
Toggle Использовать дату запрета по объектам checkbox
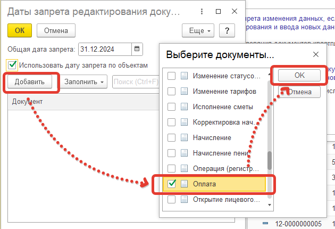(x=12, y=66)
